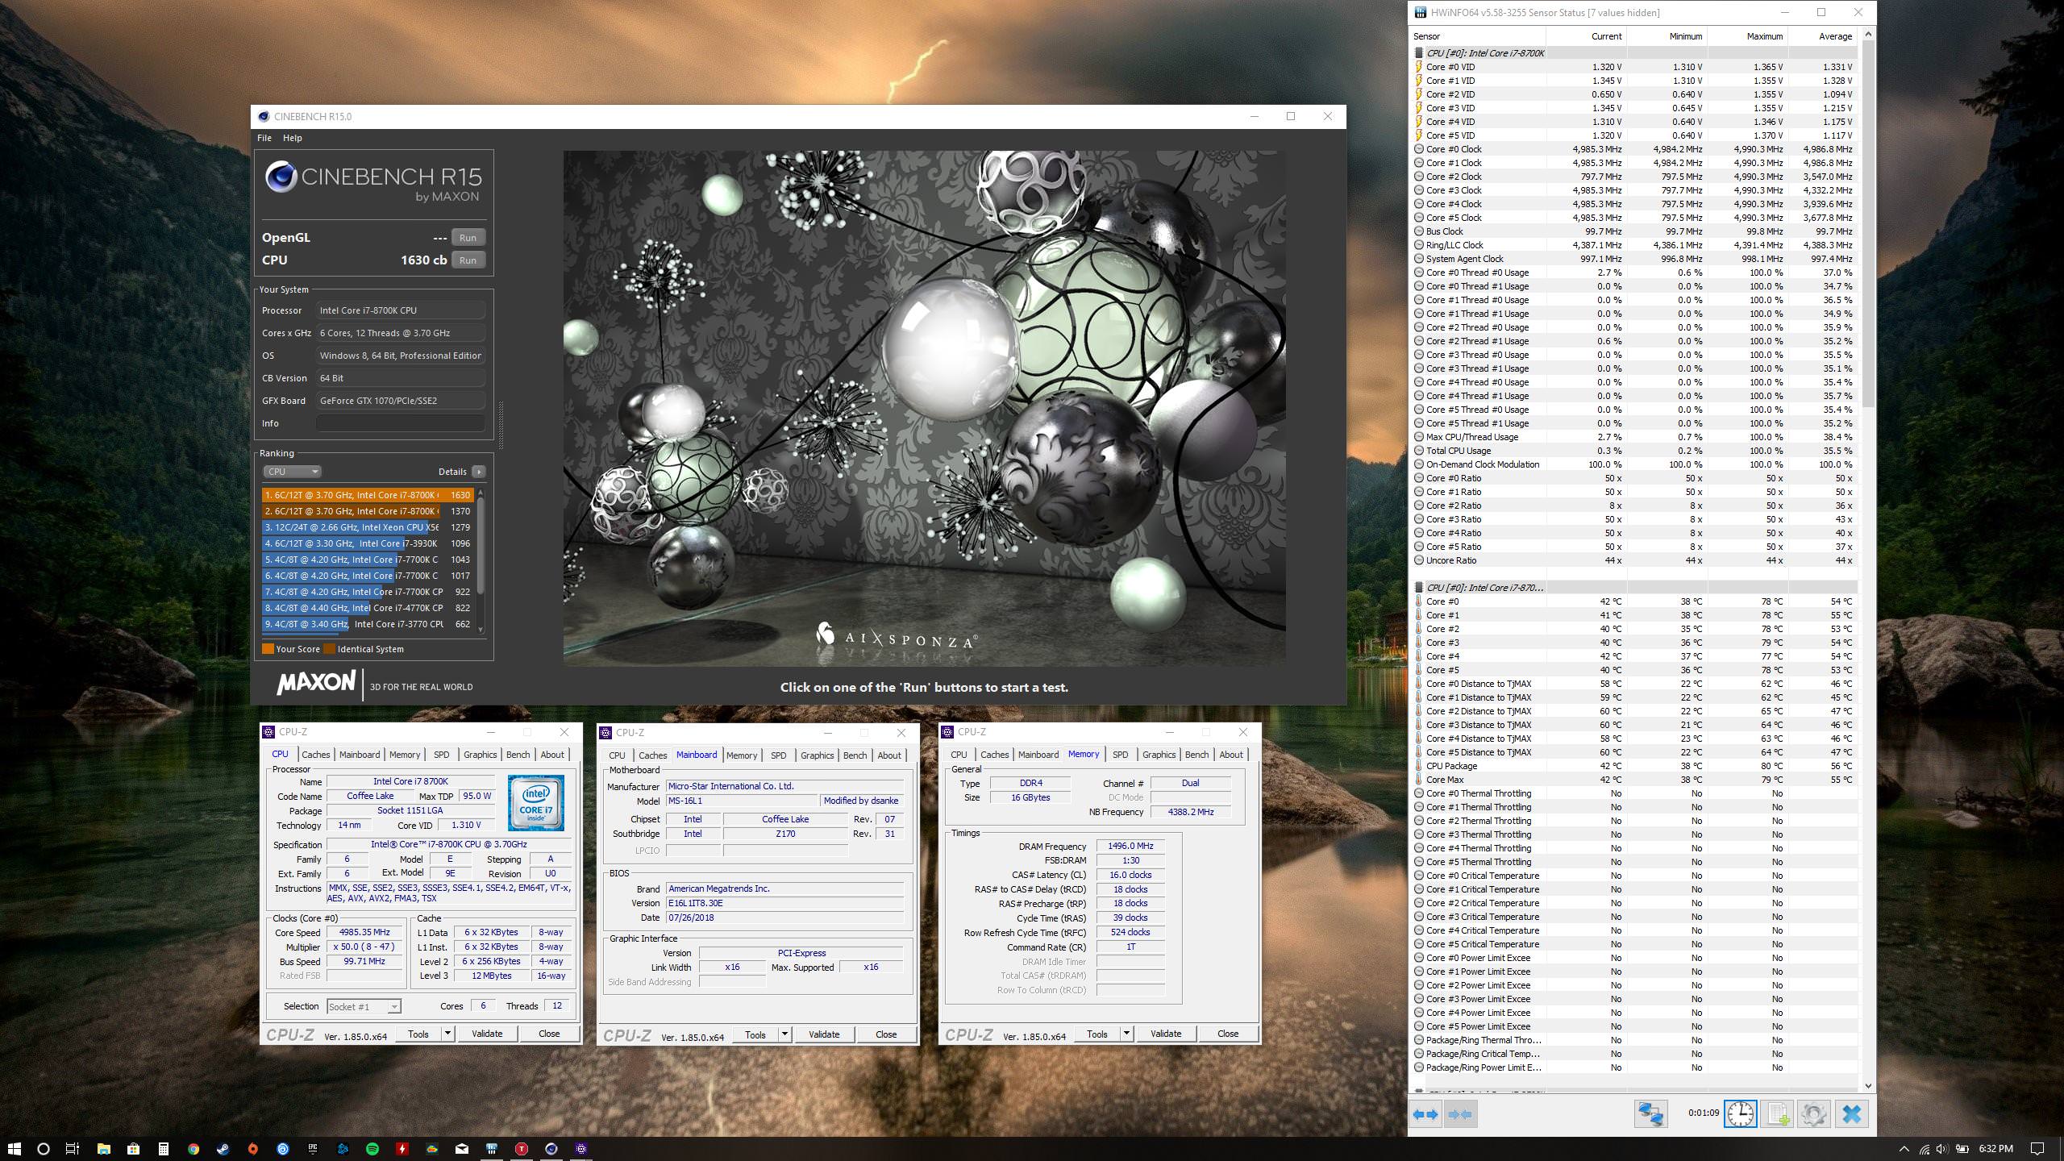Open HWiNFO remote network monitoring icon
2064x1161 pixels.
tap(1650, 1114)
